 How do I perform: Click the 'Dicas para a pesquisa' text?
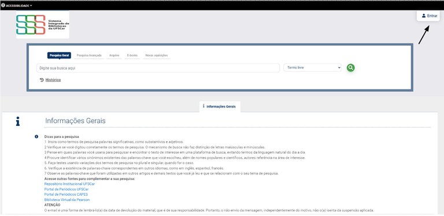click(x=61, y=137)
